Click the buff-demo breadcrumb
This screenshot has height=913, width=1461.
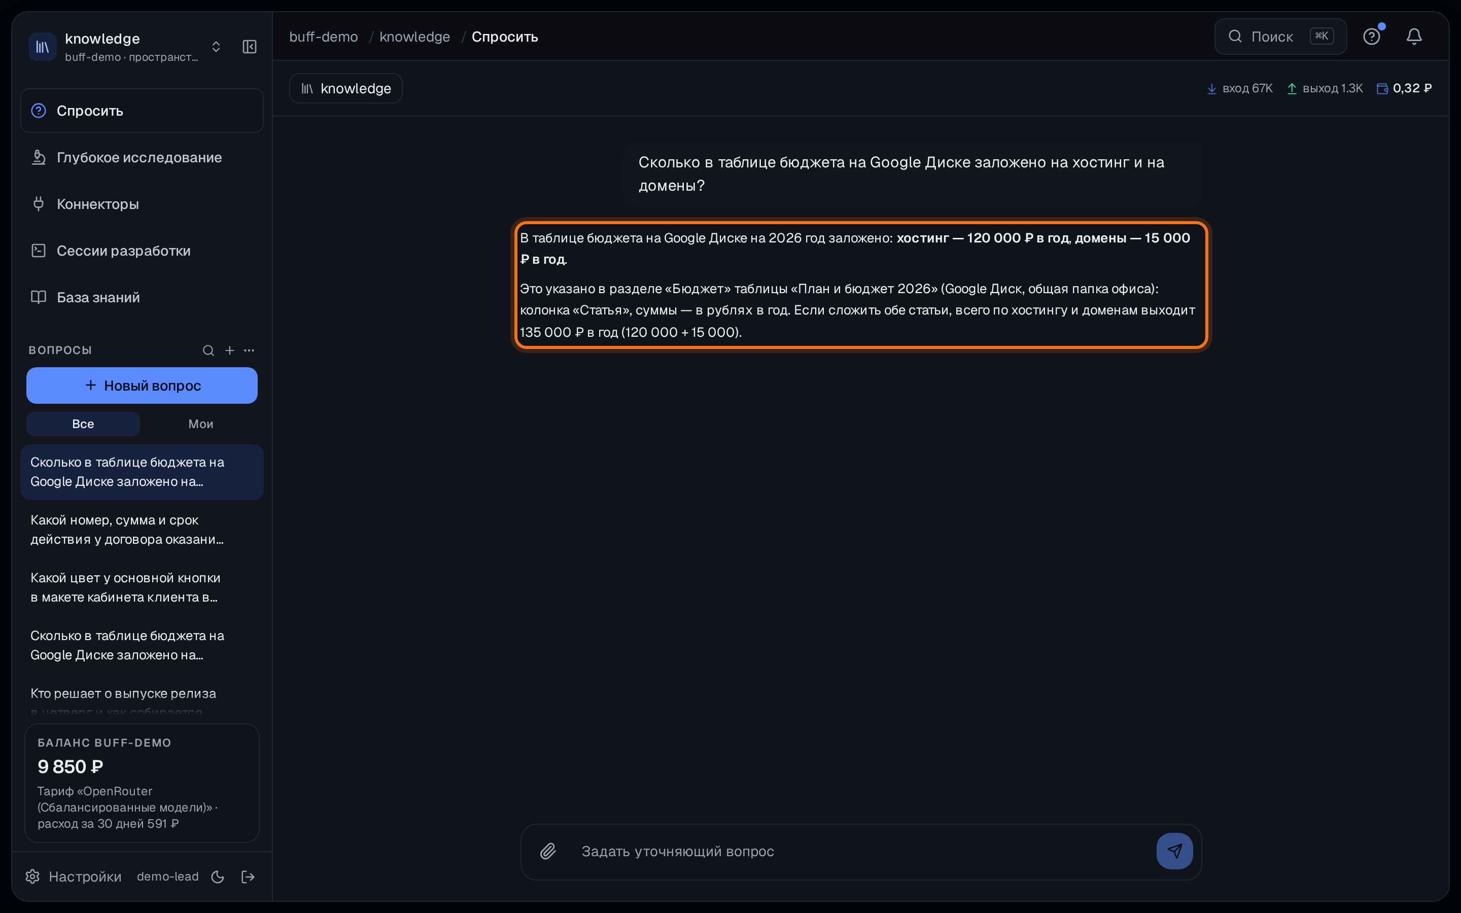pos(324,37)
